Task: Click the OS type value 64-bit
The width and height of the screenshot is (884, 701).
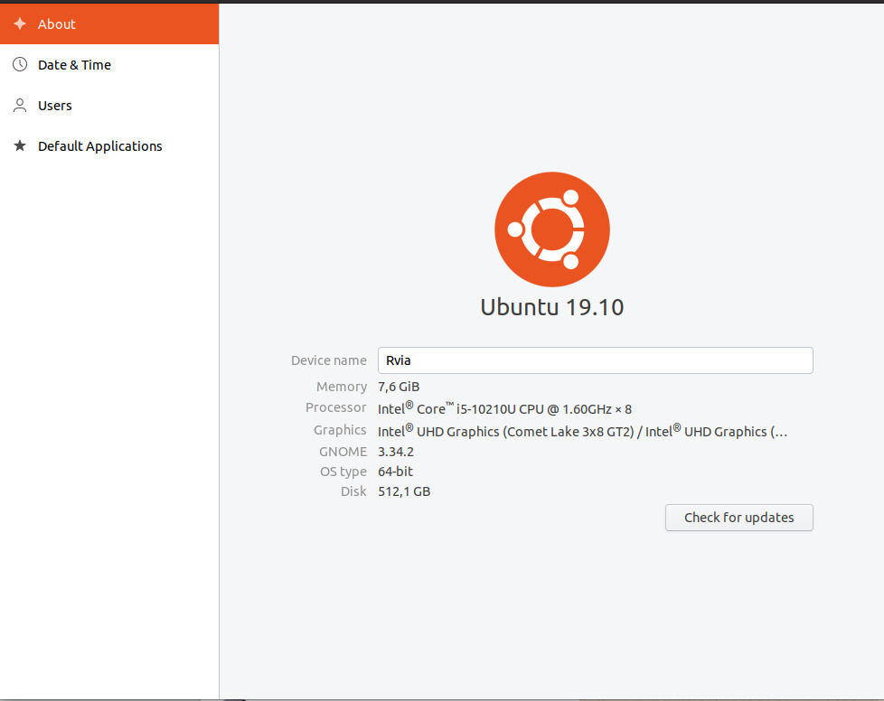Action: [x=395, y=471]
